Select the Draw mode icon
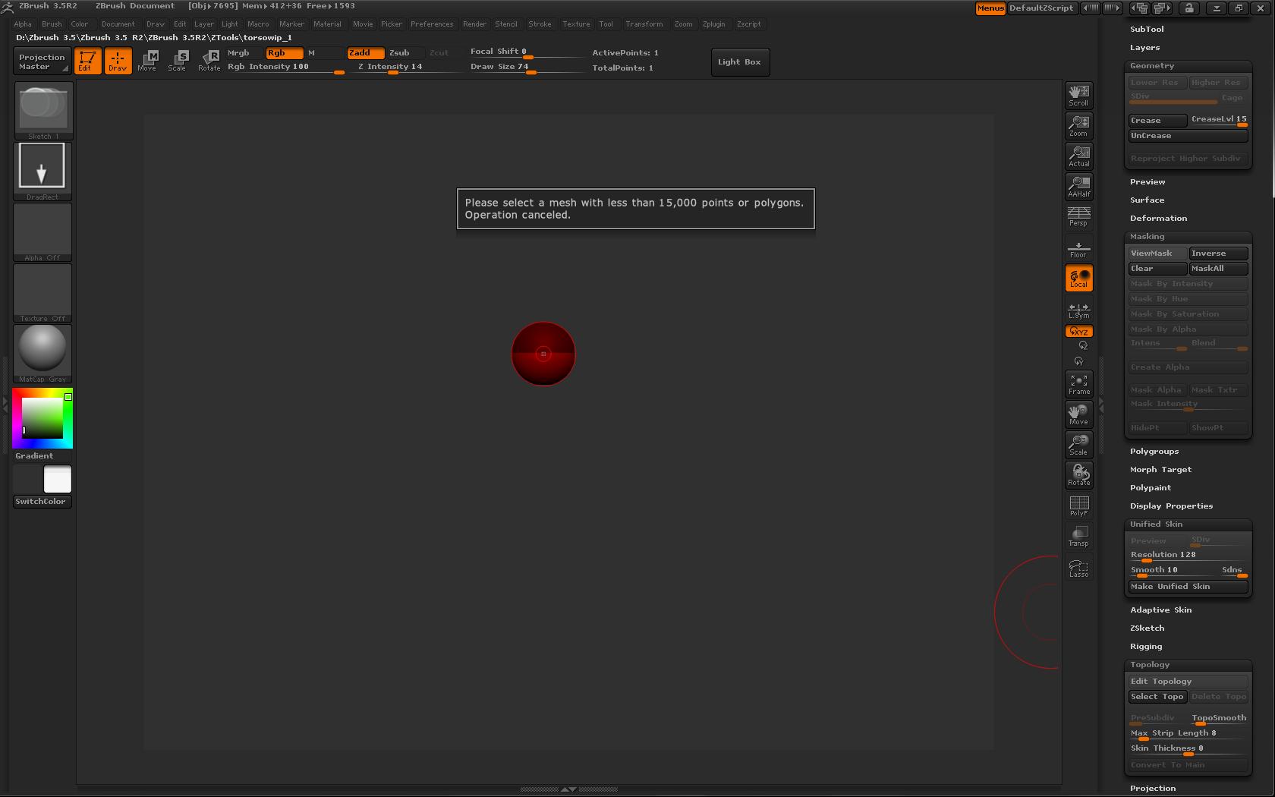Viewport: 1275px width, 797px height. pyautogui.click(x=118, y=61)
